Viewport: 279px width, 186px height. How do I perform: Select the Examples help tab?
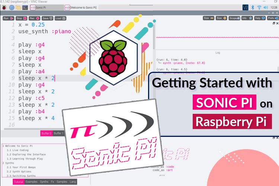point(32,182)
